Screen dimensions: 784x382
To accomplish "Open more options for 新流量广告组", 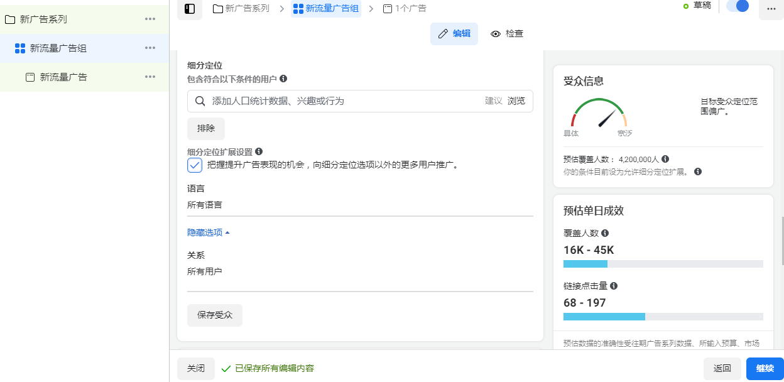I will click(x=150, y=48).
